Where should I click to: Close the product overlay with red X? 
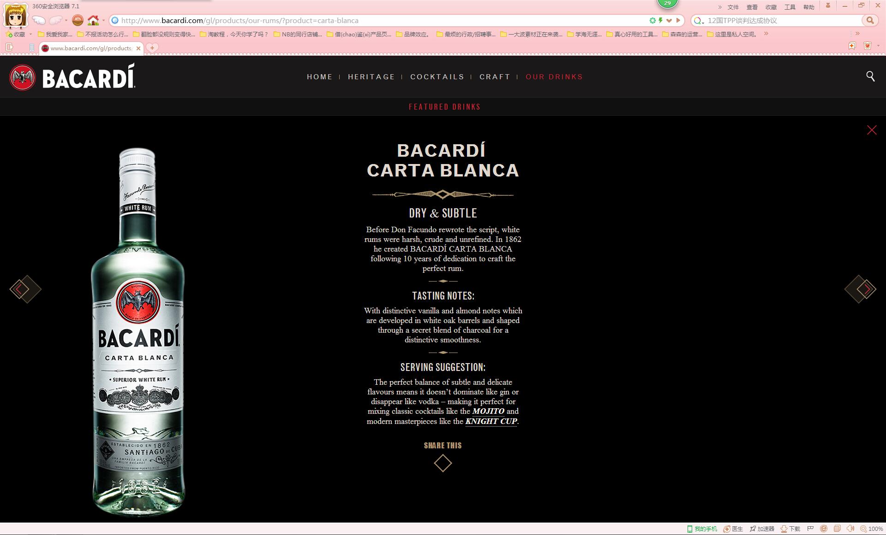coord(872,130)
